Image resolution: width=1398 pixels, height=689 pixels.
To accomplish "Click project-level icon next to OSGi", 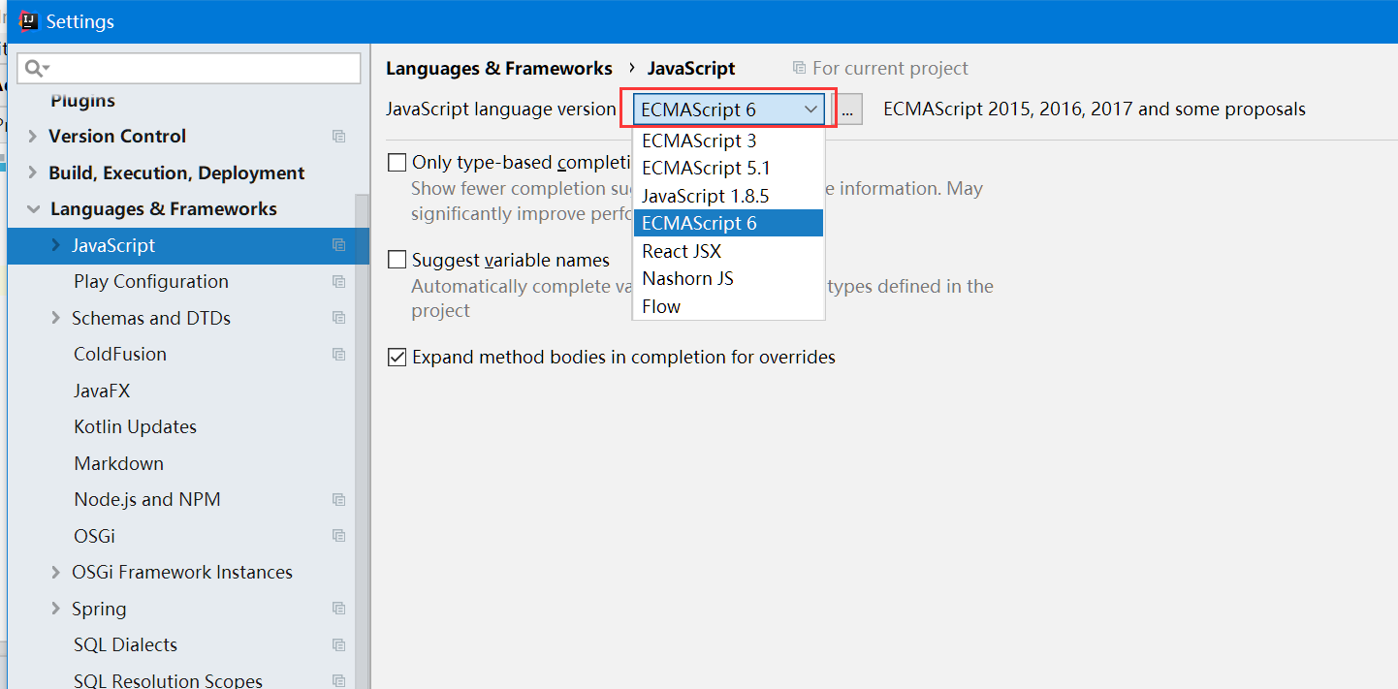I will coord(338,536).
